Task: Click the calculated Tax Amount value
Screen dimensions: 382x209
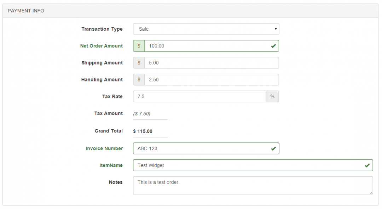Action: click(x=143, y=113)
